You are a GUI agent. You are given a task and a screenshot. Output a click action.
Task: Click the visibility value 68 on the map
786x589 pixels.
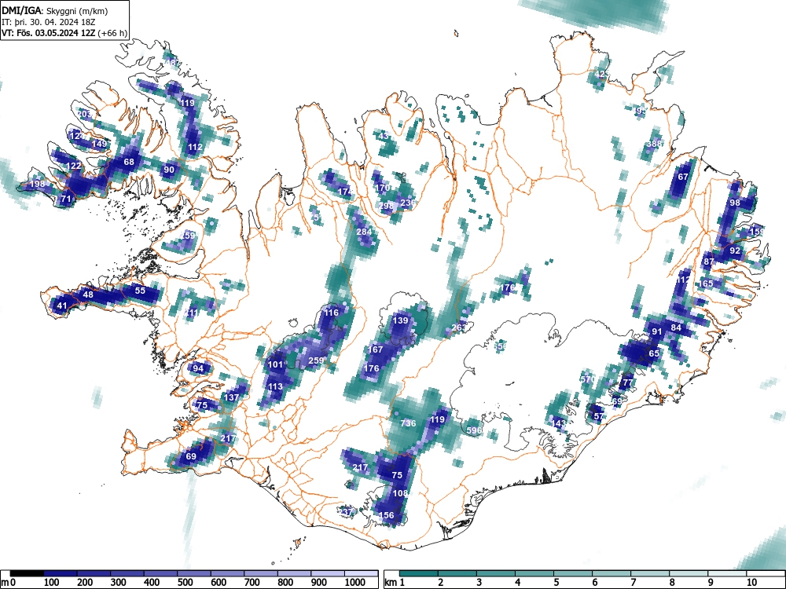(x=129, y=162)
